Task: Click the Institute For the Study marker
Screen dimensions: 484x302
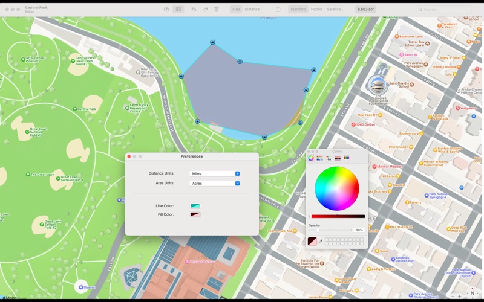Action: pos(322,263)
